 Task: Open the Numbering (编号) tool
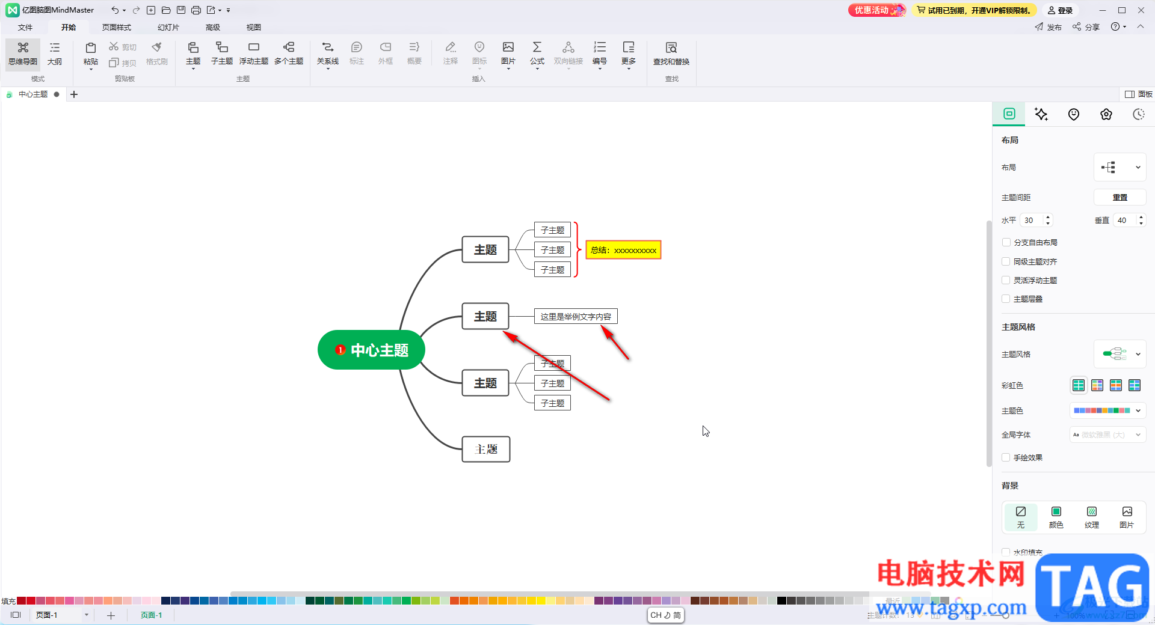(x=600, y=53)
